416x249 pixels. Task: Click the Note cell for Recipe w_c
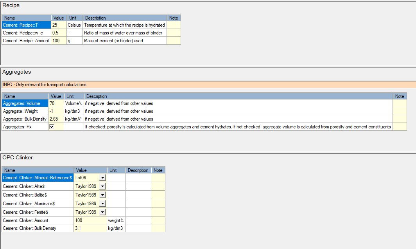174,33
